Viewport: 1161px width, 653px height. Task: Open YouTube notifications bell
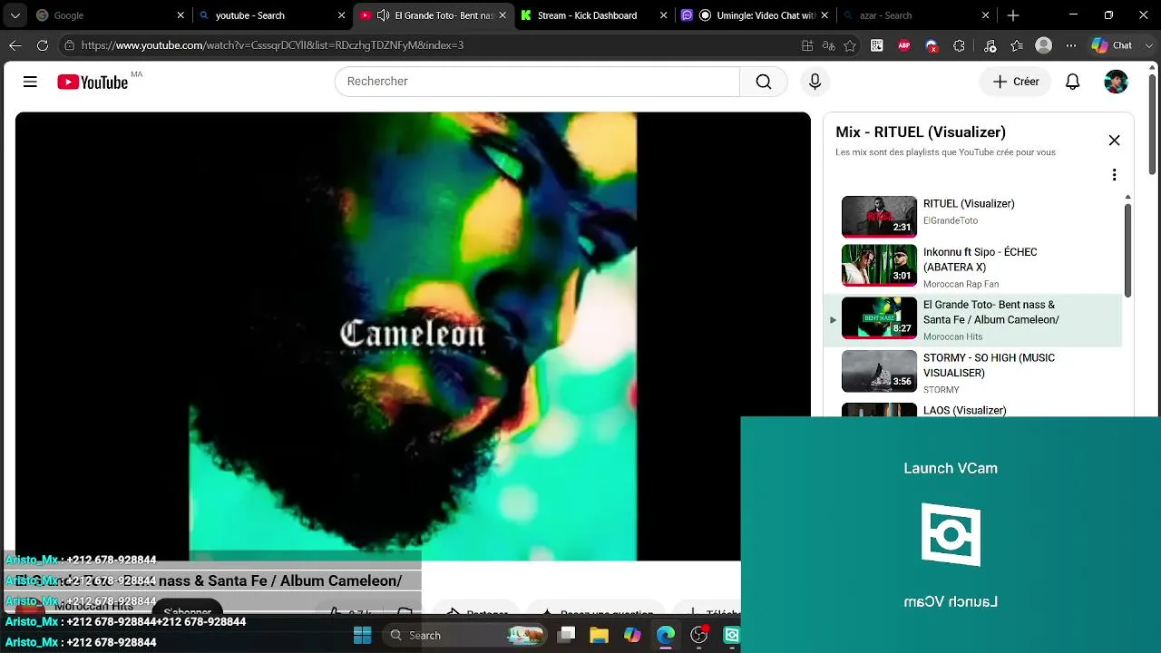pyautogui.click(x=1072, y=82)
